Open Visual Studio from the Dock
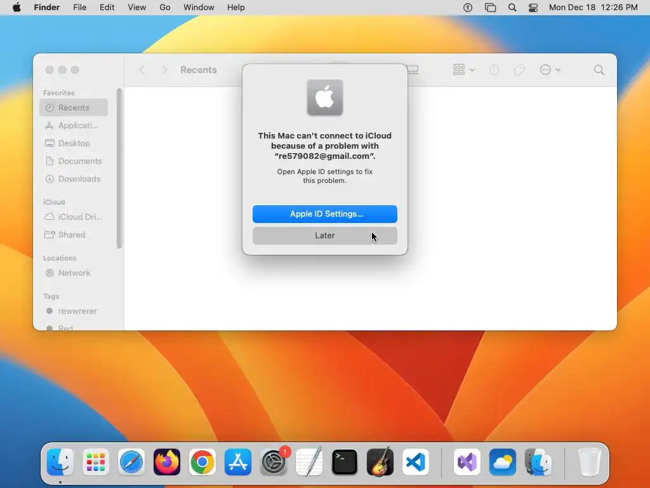 467,462
